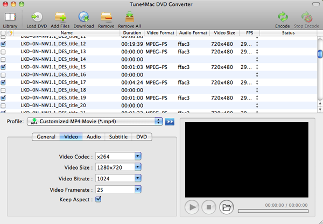This screenshot has width=323, height=224.
Task: Uncheck title_12 row checkbox
Action: click(x=3, y=44)
